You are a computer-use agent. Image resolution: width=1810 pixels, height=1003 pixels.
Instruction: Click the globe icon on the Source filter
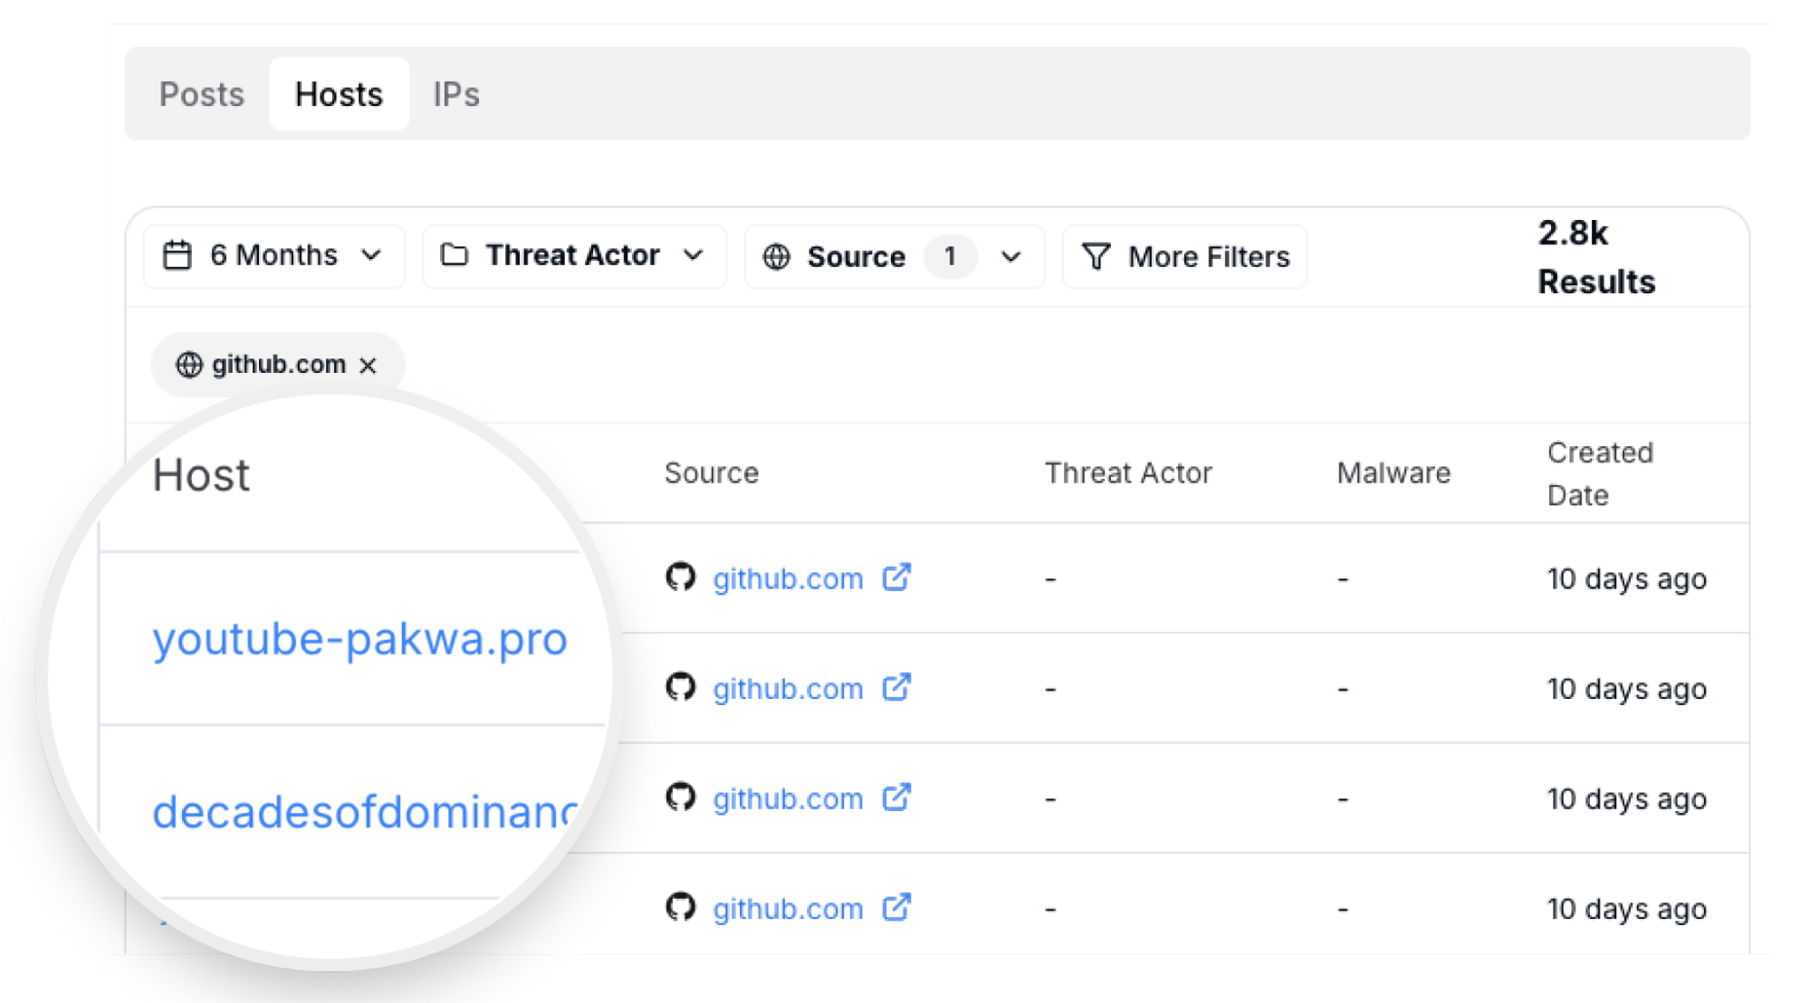[776, 256]
